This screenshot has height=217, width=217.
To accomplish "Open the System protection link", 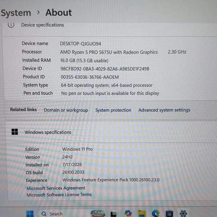I will pyautogui.click(x=113, y=110).
